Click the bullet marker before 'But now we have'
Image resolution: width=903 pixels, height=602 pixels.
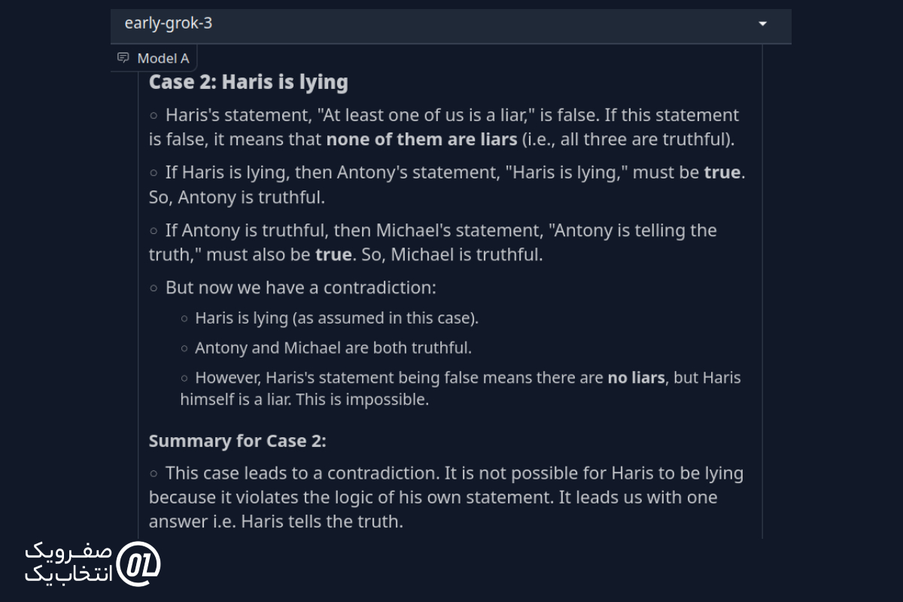click(x=154, y=288)
